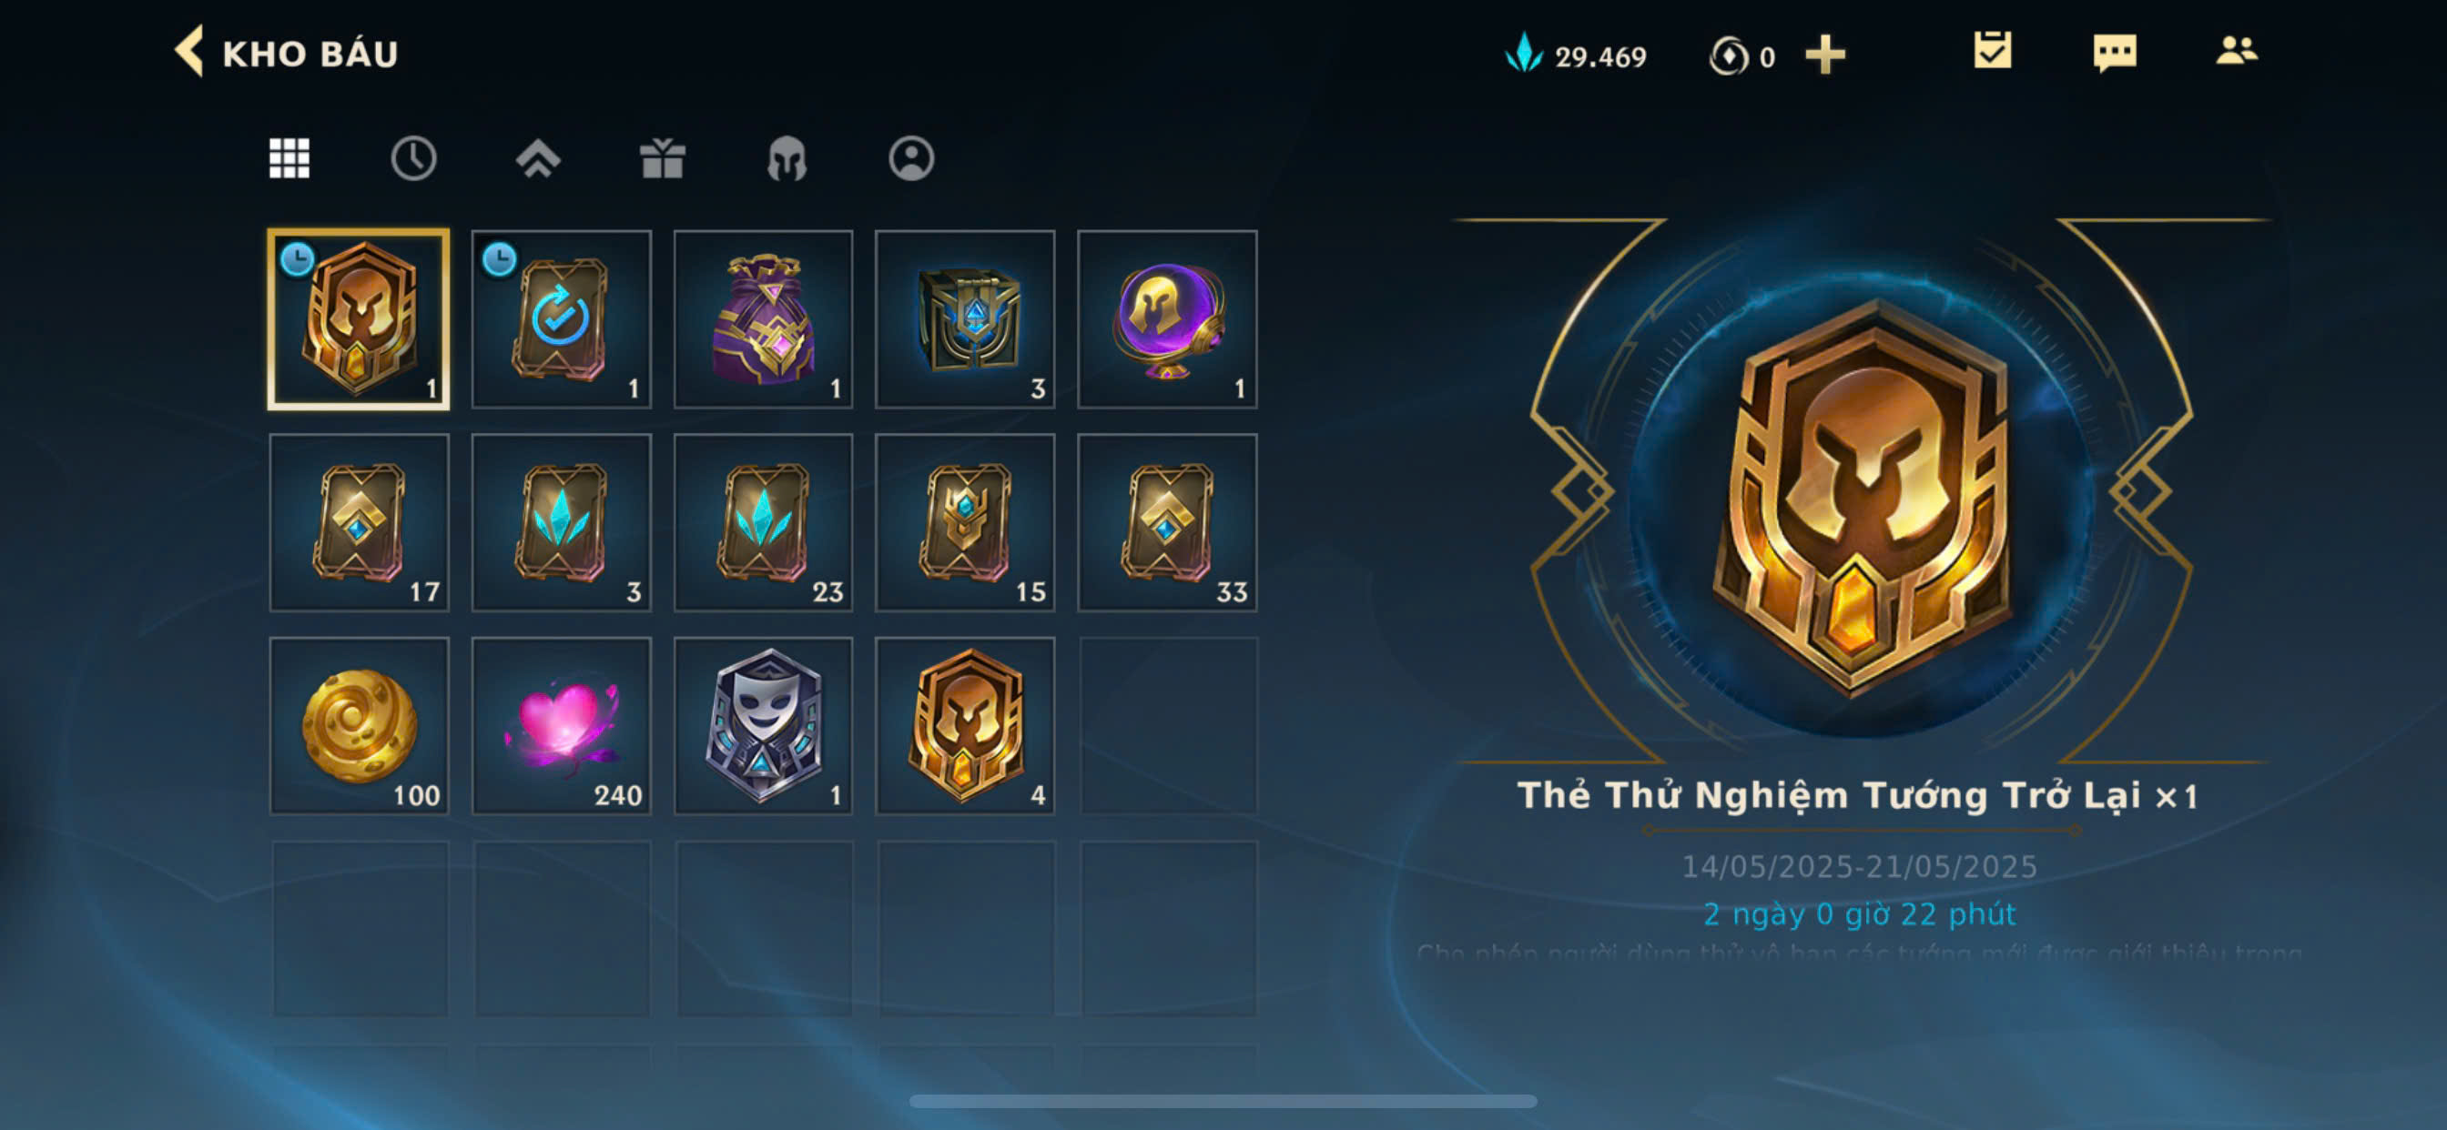Open the double-chevron upgrade filter tab
Image resolution: width=2447 pixels, height=1130 pixels.
click(538, 157)
